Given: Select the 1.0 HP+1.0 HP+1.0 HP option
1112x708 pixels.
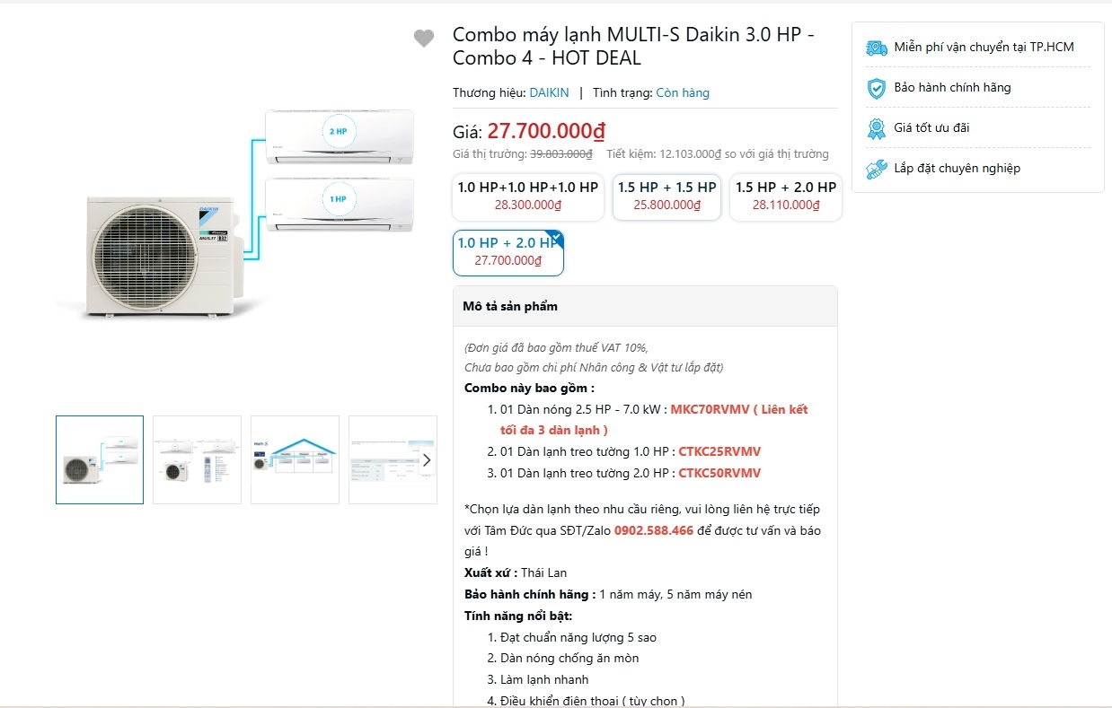Looking at the screenshot, I should tap(527, 197).
